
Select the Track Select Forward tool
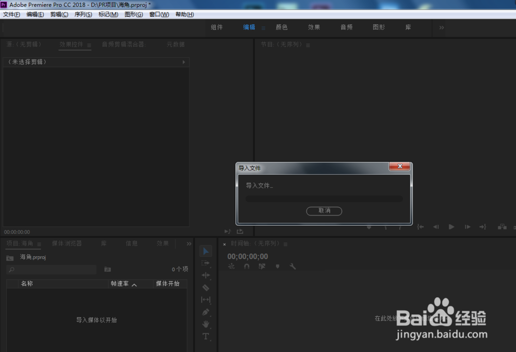[x=206, y=263]
